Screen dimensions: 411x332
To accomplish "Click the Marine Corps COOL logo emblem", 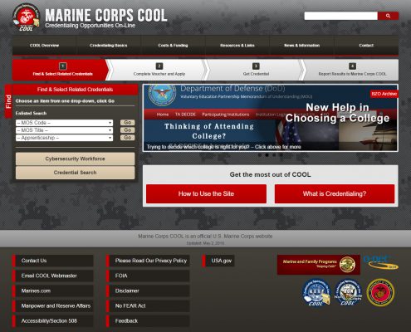I will 26,17.
